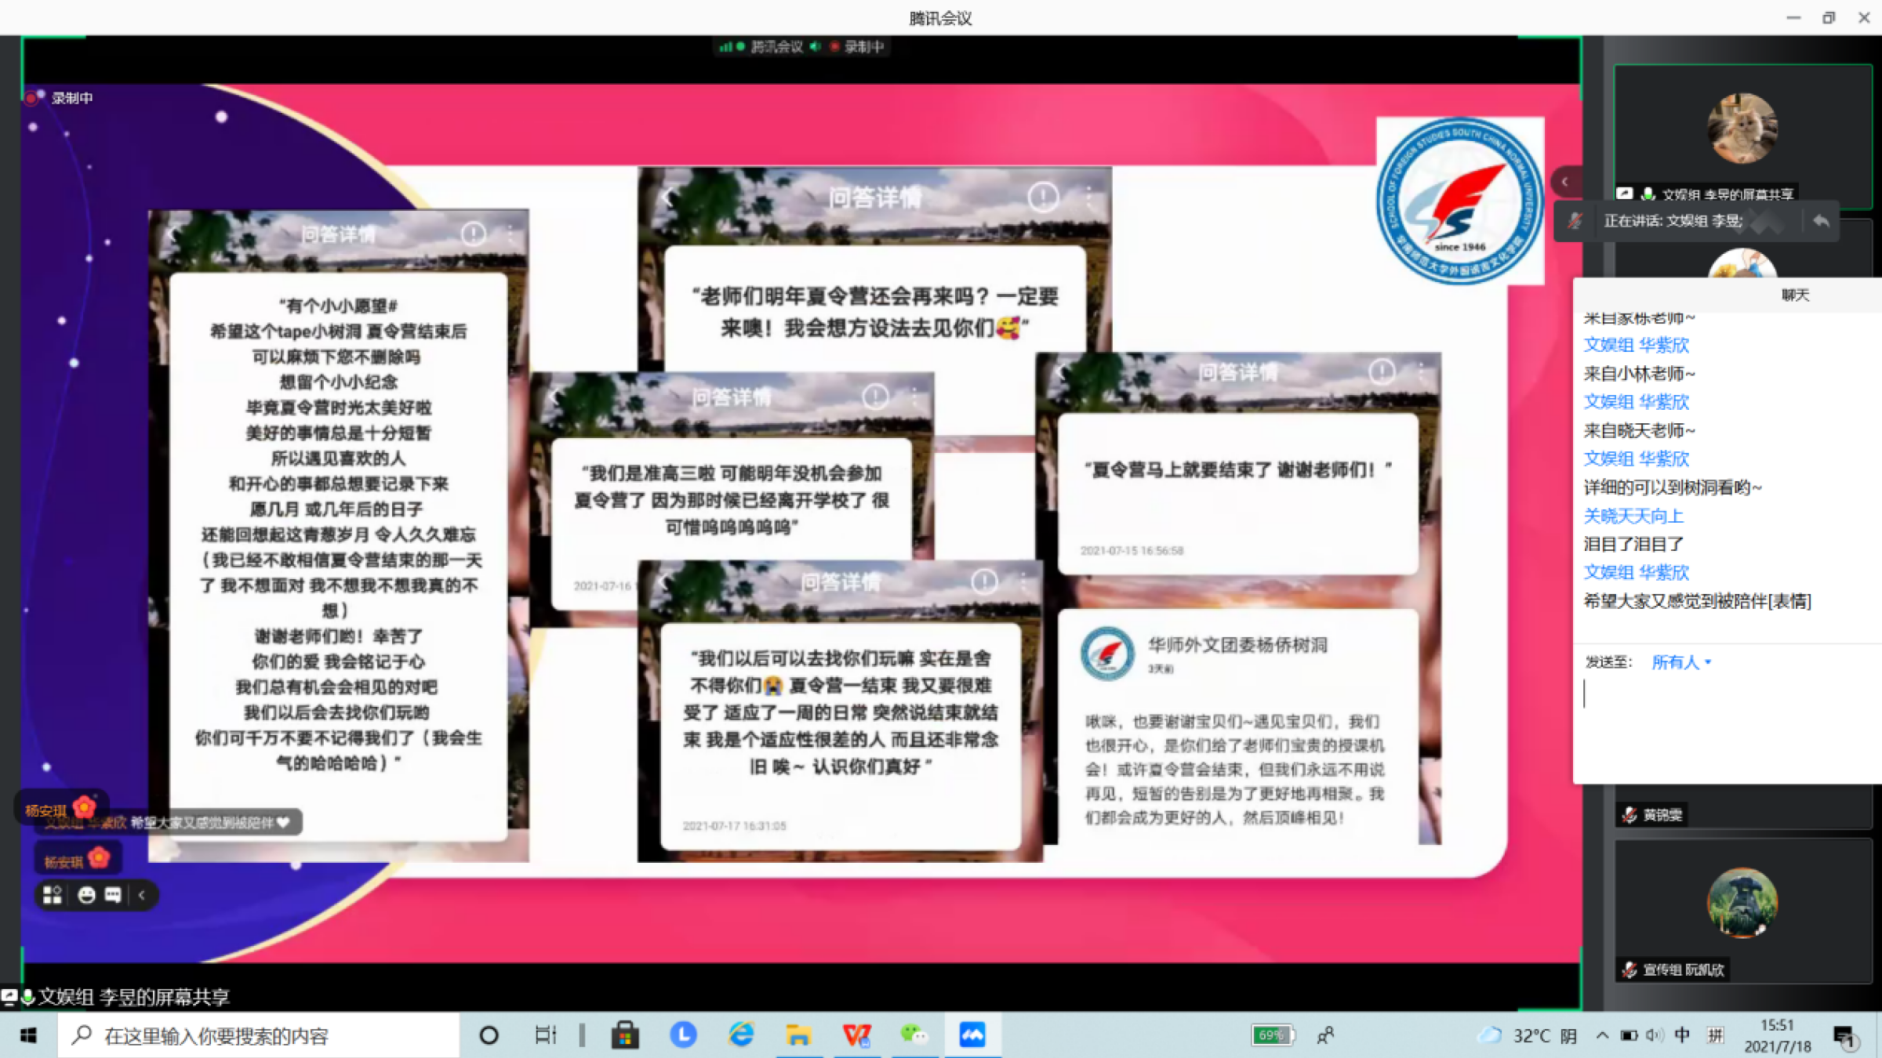
Task: Click 黄锦雯 muted mic icon
Action: click(x=1629, y=815)
